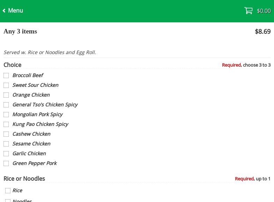Tick Sesame Chicken checkbox
Viewport: 274px width, 202px height.
(6, 144)
